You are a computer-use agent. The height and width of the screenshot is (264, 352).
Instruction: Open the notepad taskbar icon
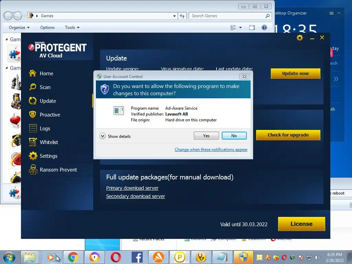(222, 257)
